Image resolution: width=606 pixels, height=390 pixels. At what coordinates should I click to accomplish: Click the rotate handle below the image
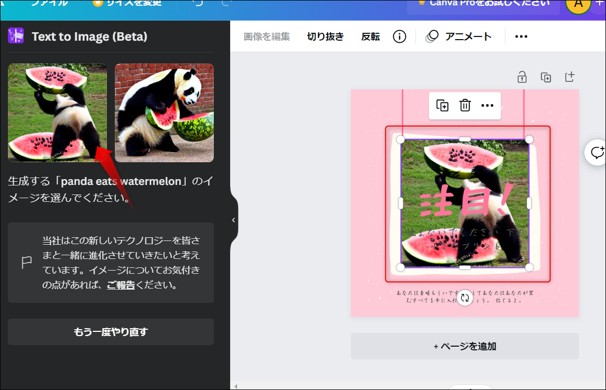pos(465,298)
